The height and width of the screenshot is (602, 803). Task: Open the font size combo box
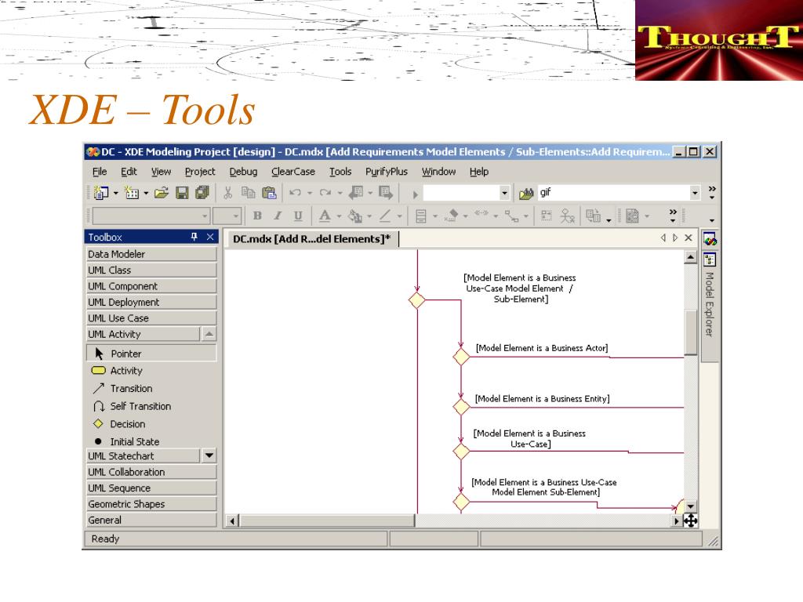pyautogui.click(x=227, y=216)
